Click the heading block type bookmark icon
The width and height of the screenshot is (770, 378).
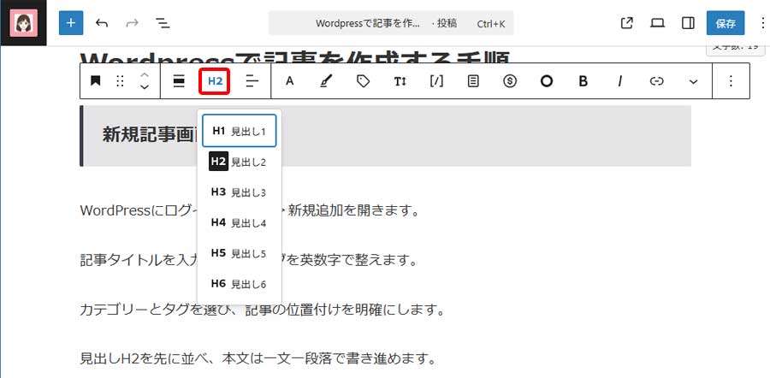(95, 81)
